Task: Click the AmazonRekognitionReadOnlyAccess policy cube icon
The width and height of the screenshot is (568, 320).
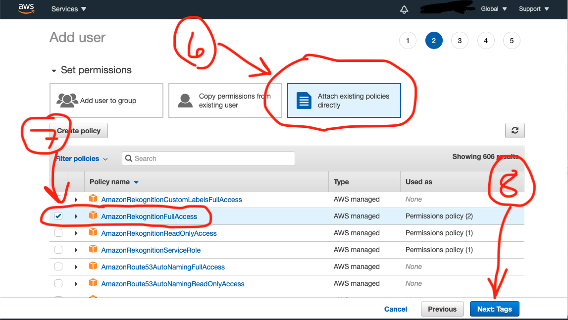Action: point(93,232)
